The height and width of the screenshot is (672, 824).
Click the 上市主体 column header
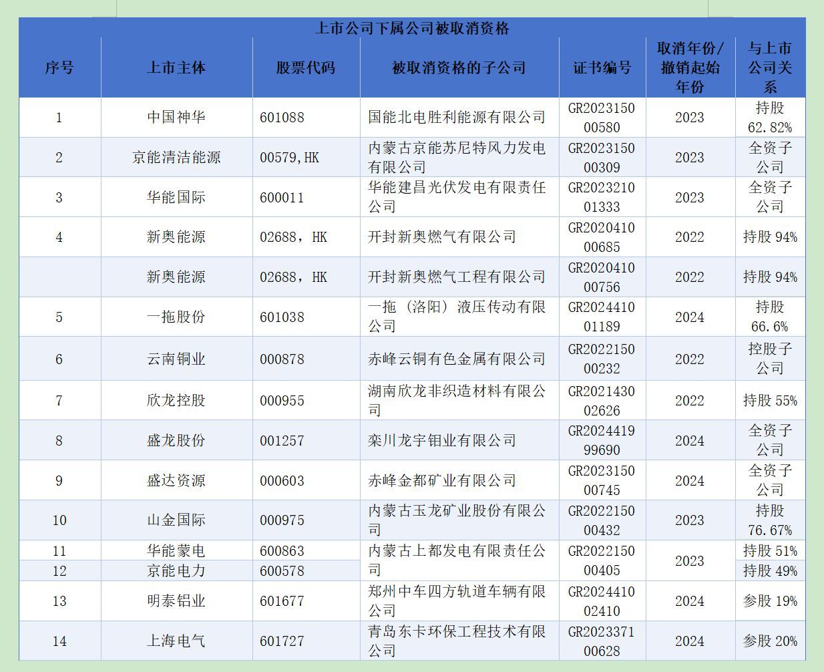pyautogui.click(x=176, y=67)
